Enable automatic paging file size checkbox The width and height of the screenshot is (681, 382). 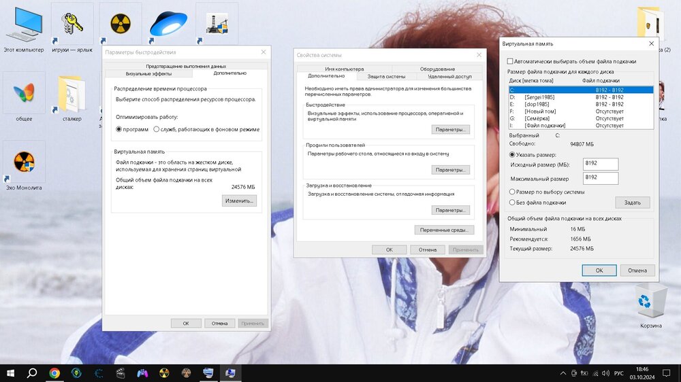click(511, 61)
